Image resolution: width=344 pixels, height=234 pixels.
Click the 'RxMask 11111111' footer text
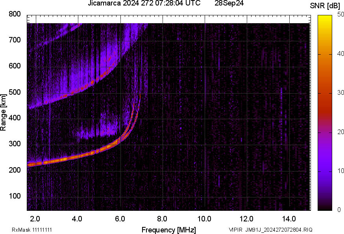(32, 230)
